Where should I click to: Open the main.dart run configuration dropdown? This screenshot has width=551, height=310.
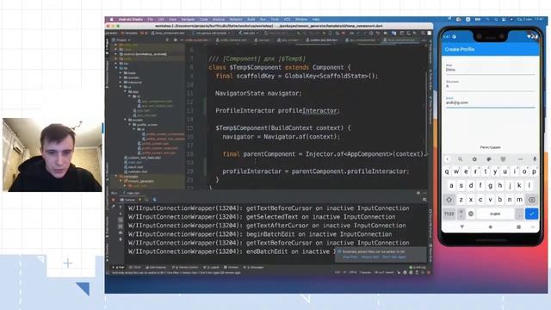click(249, 33)
